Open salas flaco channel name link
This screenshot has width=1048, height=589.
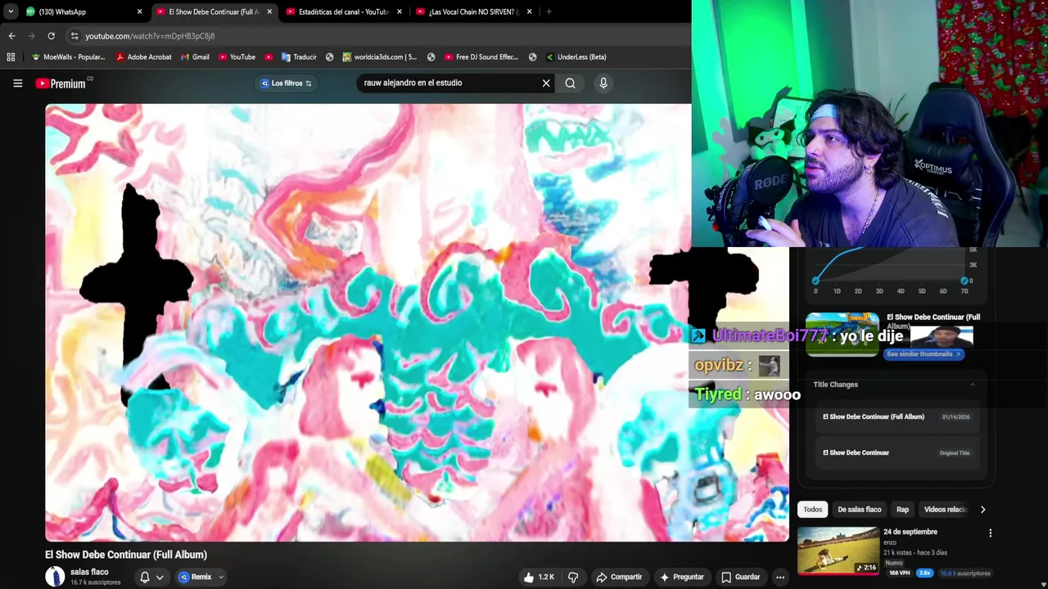click(x=89, y=572)
